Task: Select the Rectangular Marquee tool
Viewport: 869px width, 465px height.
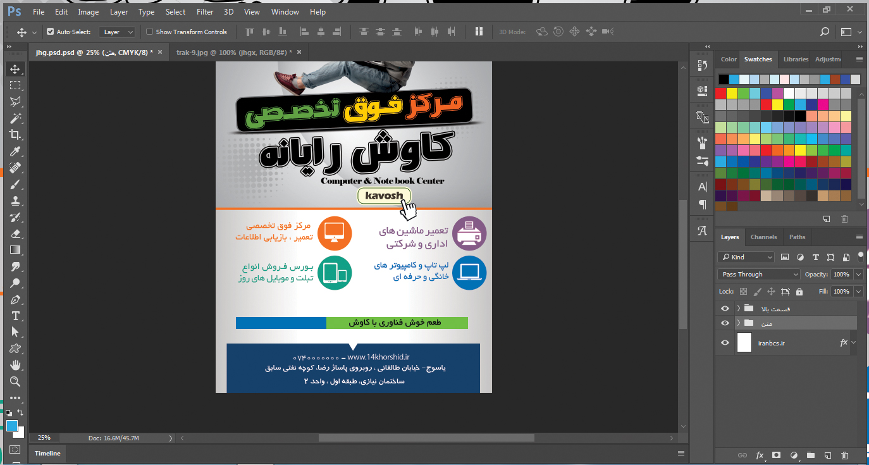Action: pos(15,85)
